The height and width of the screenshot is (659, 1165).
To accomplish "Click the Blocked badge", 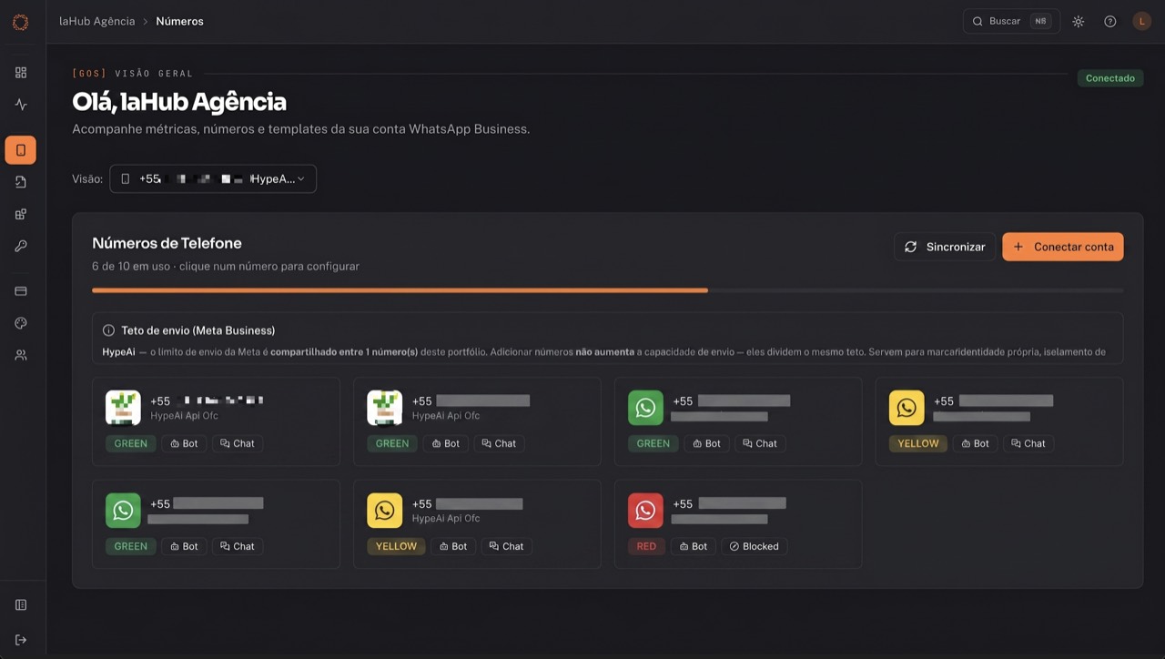I will (x=755, y=546).
